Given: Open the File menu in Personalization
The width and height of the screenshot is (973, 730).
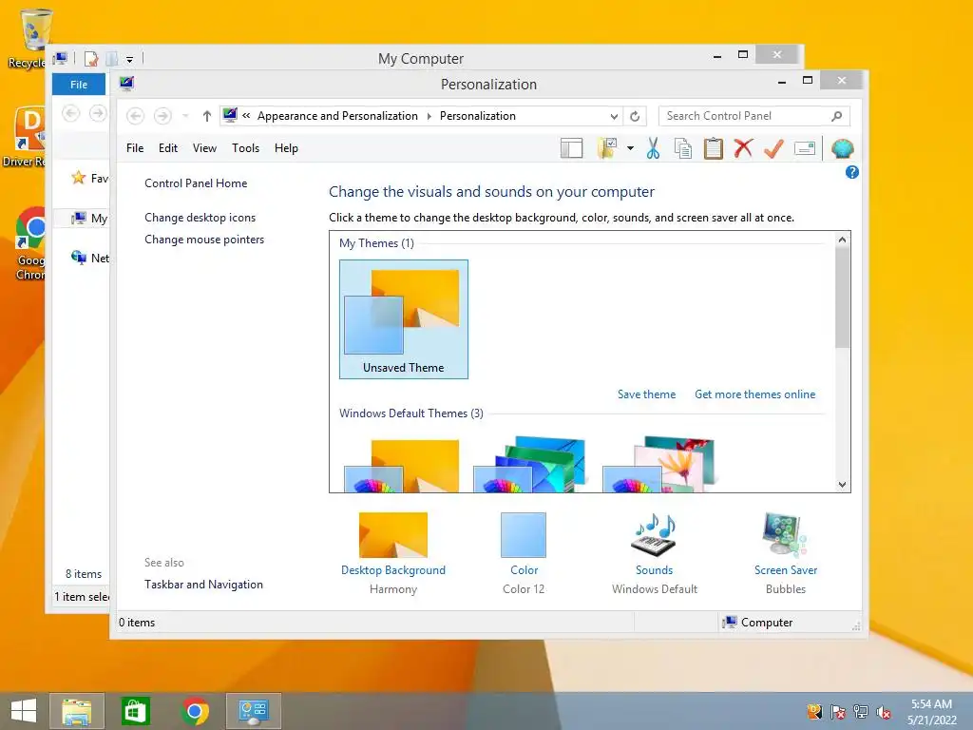Looking at the screenshot, I should point(135,148).
